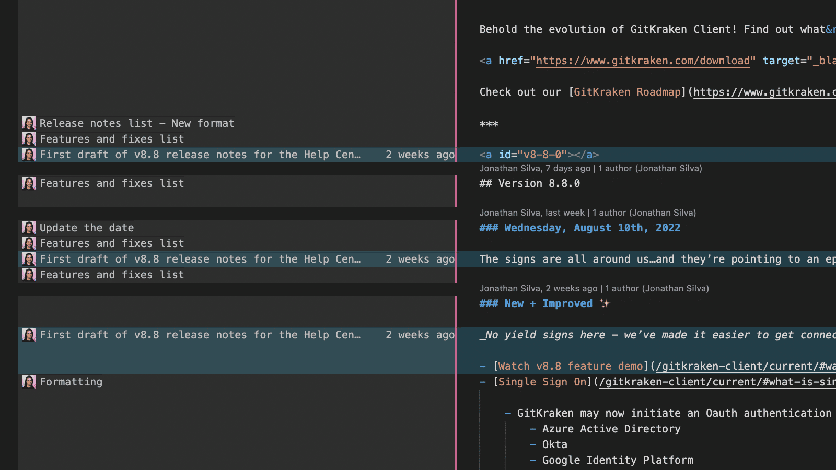
Task: Open the "Jonathan Silva, last week" code lens
Action: click(x=532, y=213)
